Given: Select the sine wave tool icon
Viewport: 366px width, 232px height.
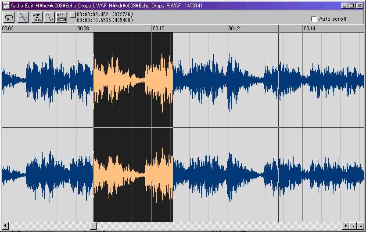Looking at the screenshot, I should pos(49,18).
